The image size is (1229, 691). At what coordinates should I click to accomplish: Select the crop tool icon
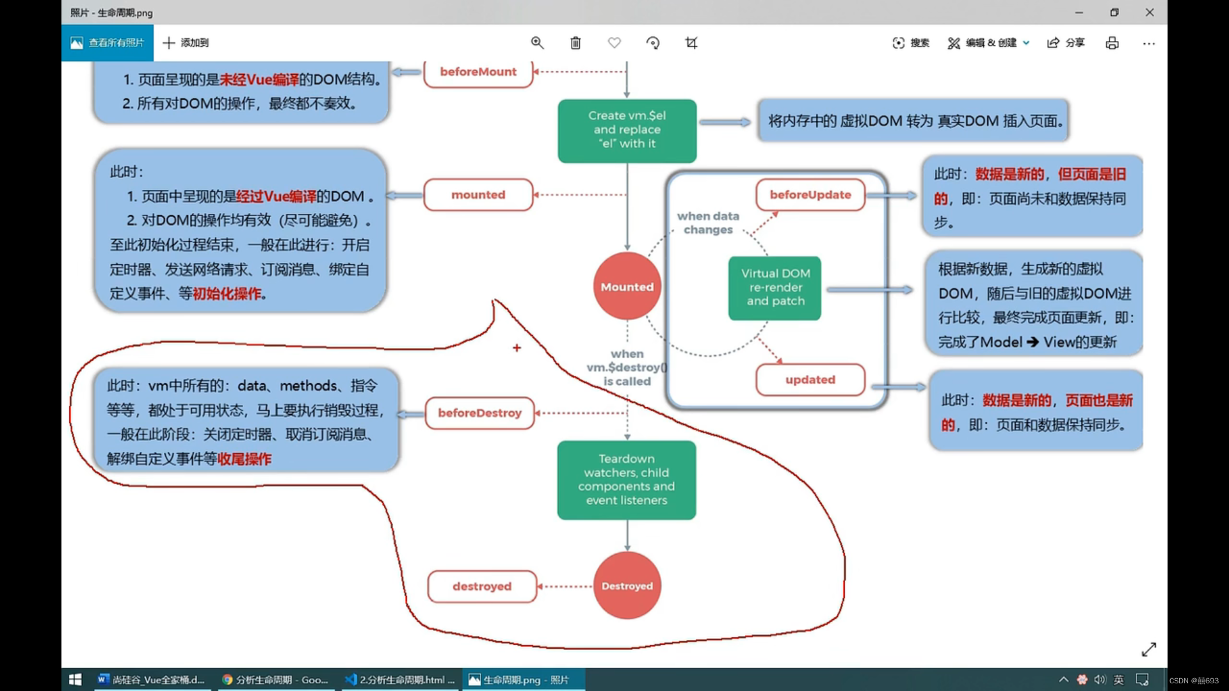point(691,43)
